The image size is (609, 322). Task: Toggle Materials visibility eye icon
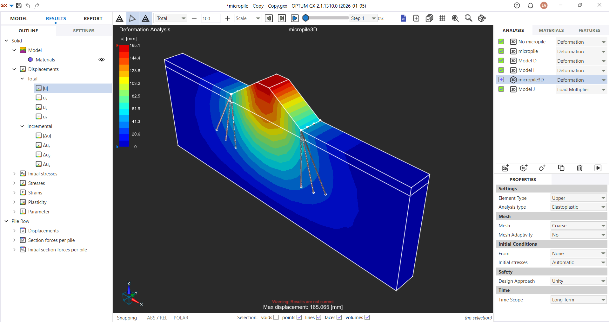pos(102,60)
